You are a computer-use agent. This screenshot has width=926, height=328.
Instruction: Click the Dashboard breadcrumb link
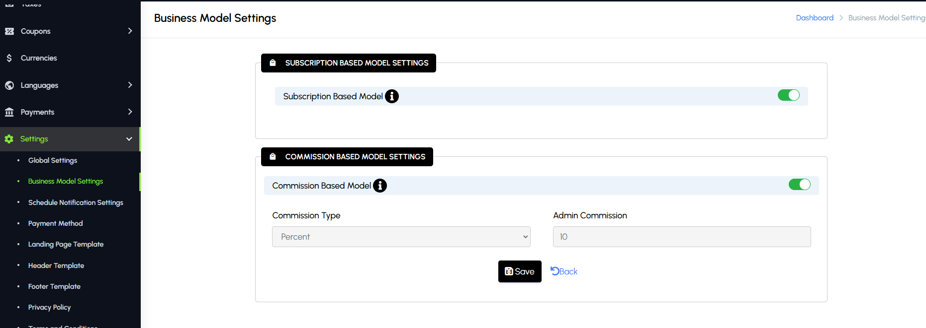coord(815,18)
